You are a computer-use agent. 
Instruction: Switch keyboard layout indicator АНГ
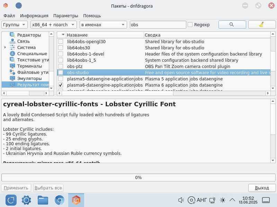click(202, 200)
